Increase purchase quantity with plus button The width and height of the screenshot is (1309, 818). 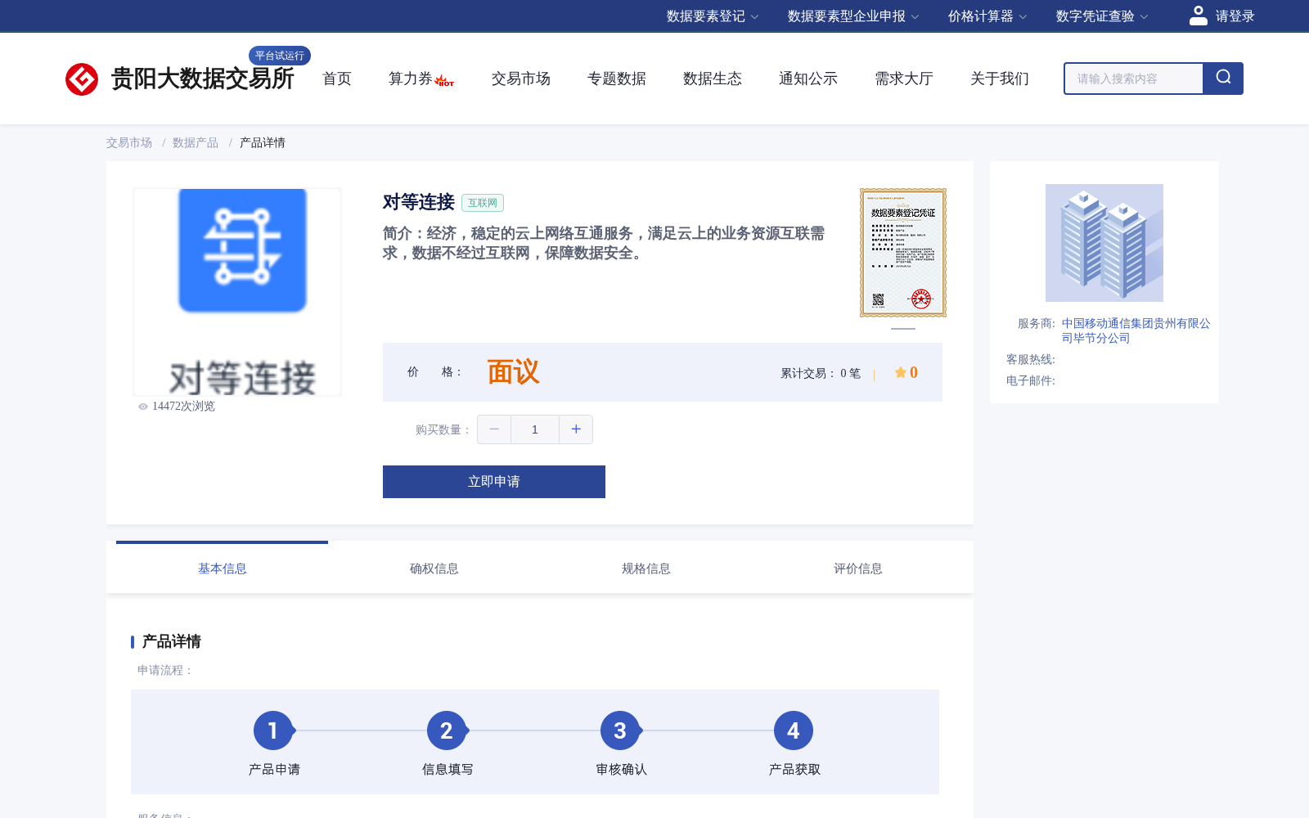576,429
